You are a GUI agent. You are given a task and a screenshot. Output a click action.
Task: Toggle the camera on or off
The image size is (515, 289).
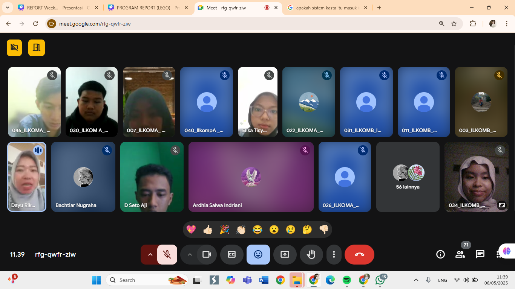(207, 255)
